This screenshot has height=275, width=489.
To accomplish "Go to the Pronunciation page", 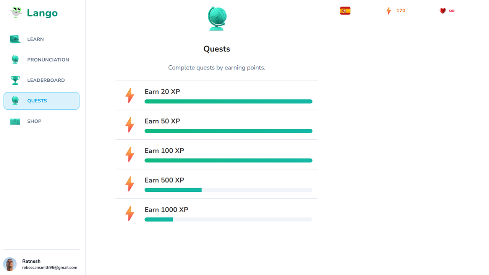I will click(48, 60).
